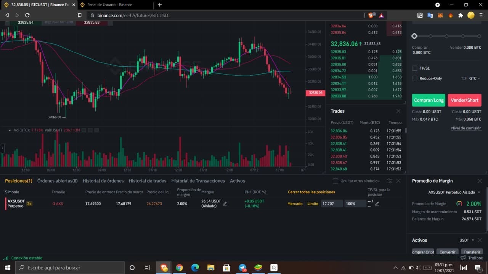
Task: Open the USDT asset dropdown in Activos
Action: [467, 240]
